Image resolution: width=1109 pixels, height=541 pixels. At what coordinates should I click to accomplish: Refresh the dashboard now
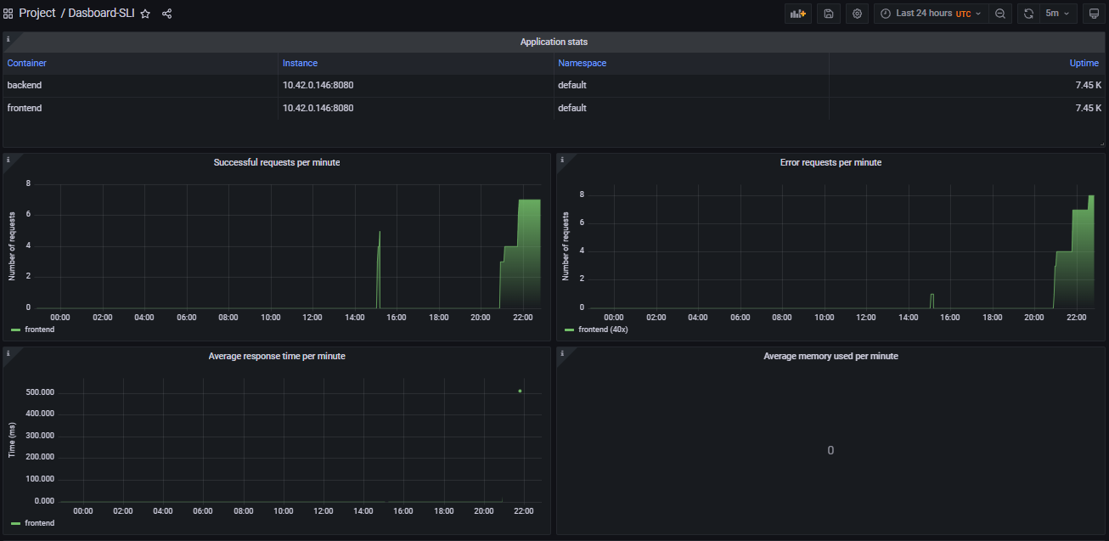pyautogui.click(x=1028, y=14)
